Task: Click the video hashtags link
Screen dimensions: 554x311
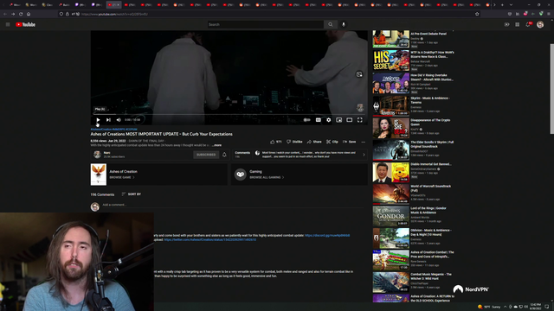Action: [113, 130]
